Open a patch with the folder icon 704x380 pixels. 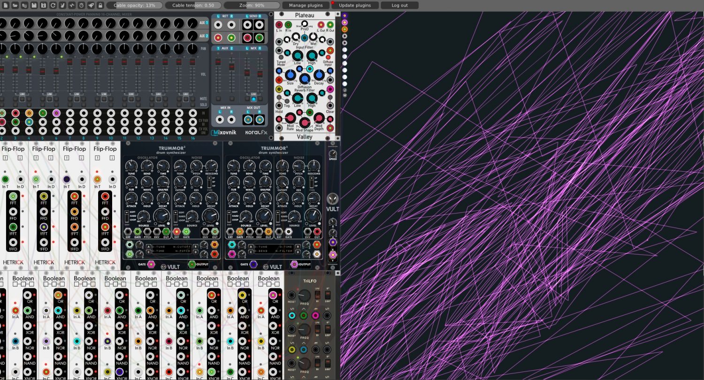coord(15,5)
